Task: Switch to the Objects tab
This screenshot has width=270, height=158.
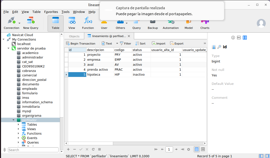Action: point(74,36)
